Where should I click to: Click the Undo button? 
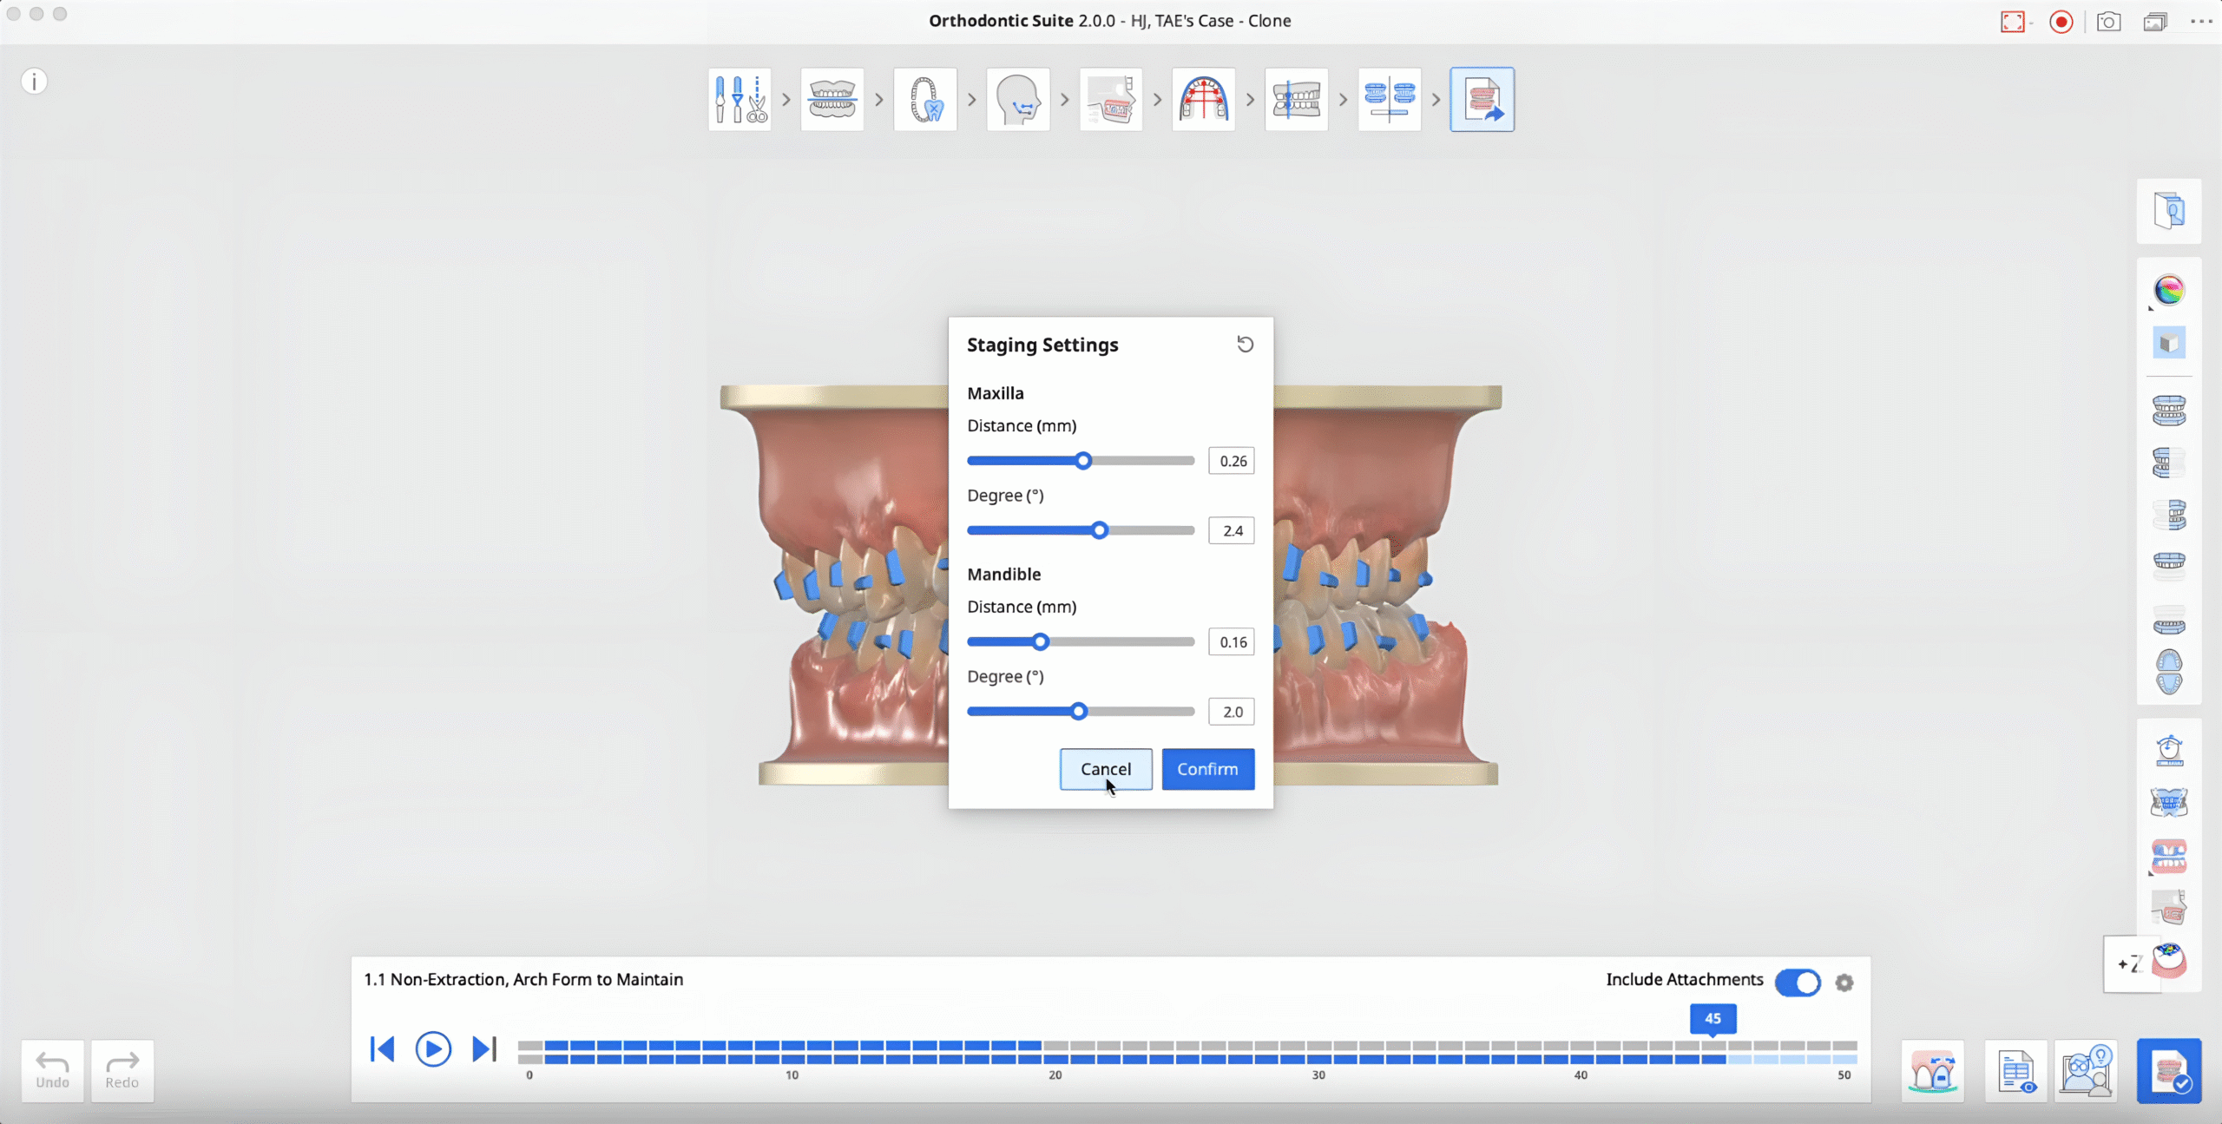coord(53,1071)
